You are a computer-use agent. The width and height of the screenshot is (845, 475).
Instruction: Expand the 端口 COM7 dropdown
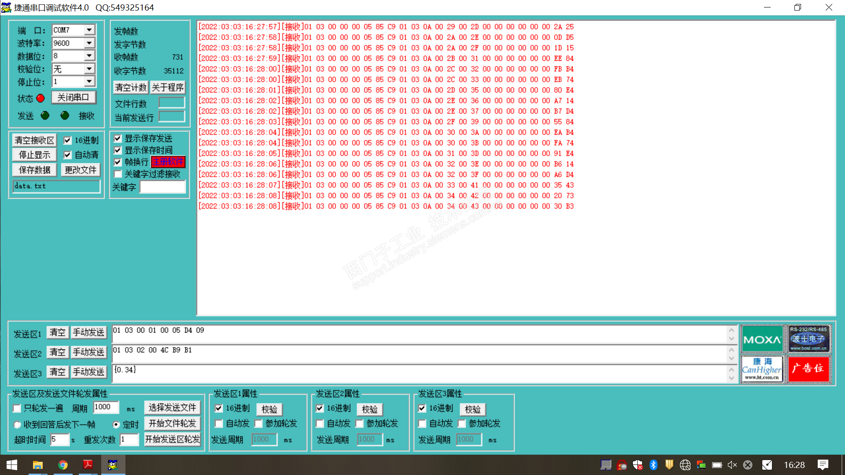pyautogui.click(x=89, y=30)
